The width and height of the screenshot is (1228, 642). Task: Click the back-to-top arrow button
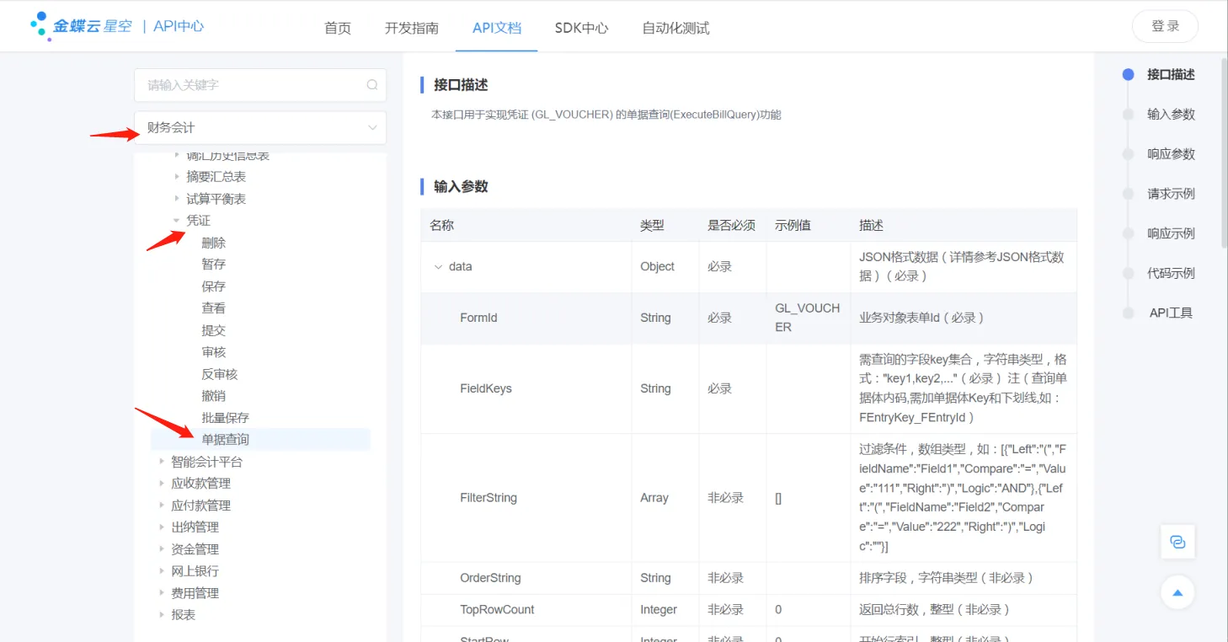[x=1177, y=592]
